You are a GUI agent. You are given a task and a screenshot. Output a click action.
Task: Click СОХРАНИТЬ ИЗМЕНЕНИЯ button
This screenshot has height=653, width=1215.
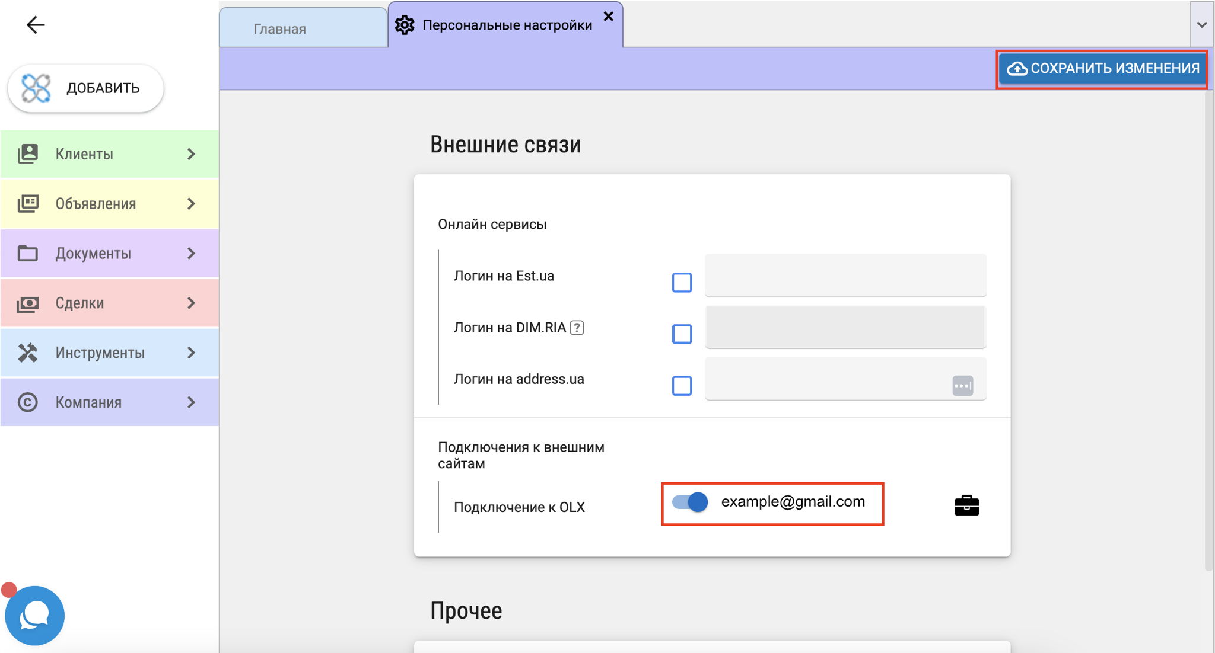(x=1102, y=69)
